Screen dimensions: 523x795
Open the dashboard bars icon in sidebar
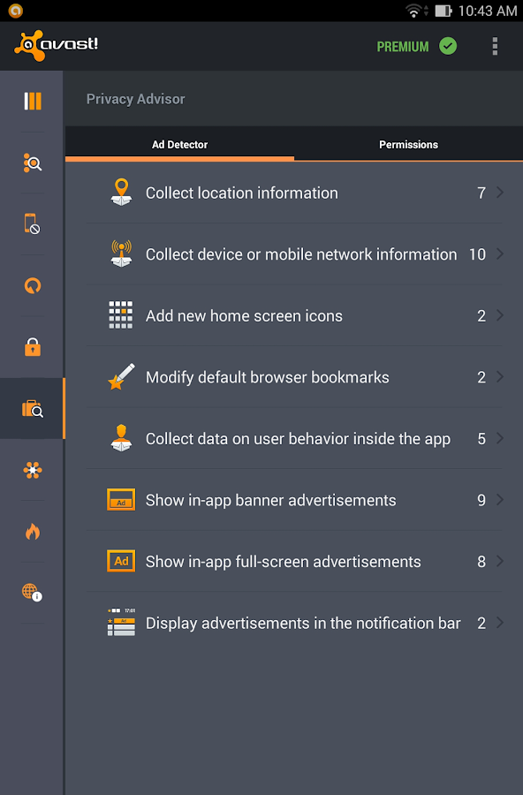tap(33, 101)
